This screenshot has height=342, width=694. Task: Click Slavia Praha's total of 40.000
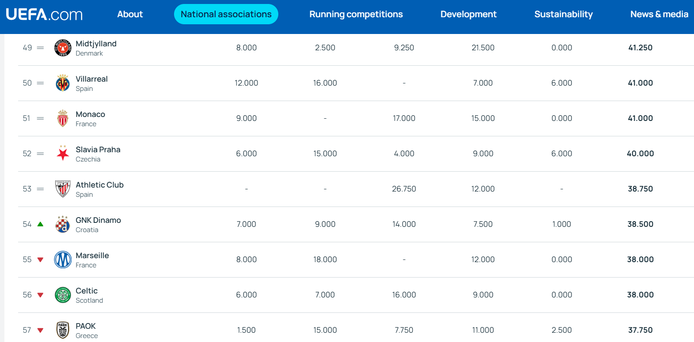(x=640, y=154)
